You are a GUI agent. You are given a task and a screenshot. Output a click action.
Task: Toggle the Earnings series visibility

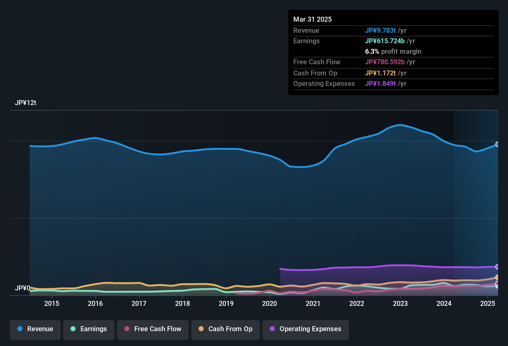[88, 329]
